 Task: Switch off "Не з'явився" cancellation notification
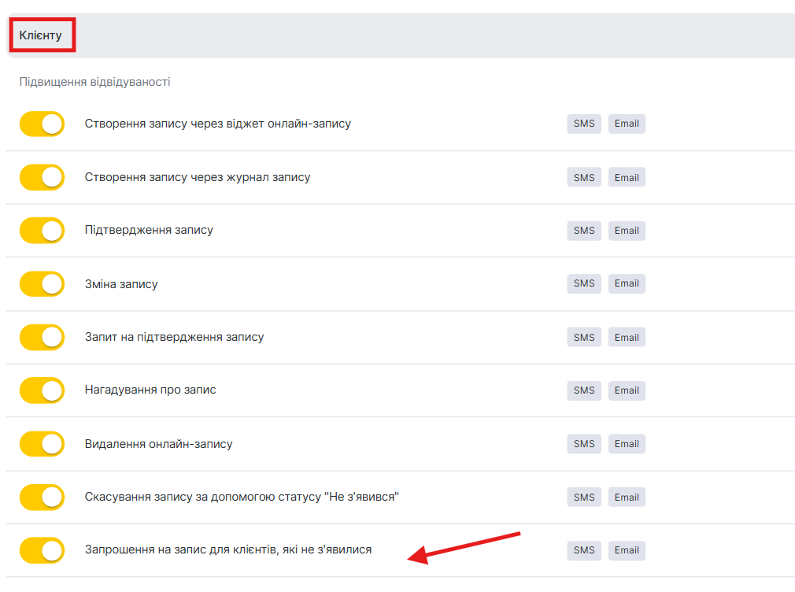[x=42, y=498]
